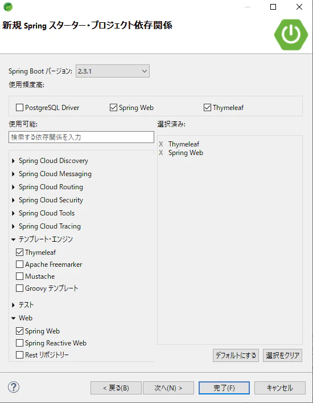Image resolution: width=313 pixels, height=403 pixels.
Task: Click the 戻る(B) back button
Action: (x=116, y=388)
